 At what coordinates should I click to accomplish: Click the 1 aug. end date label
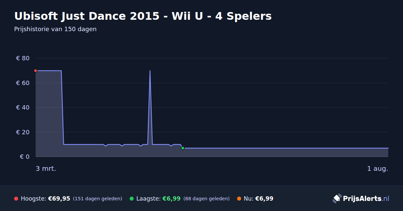(377, 169)
